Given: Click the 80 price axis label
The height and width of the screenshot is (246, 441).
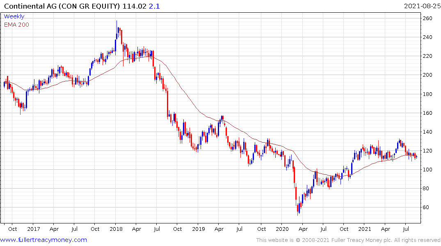Looking at the screenshot, I should tap(426, 189).
